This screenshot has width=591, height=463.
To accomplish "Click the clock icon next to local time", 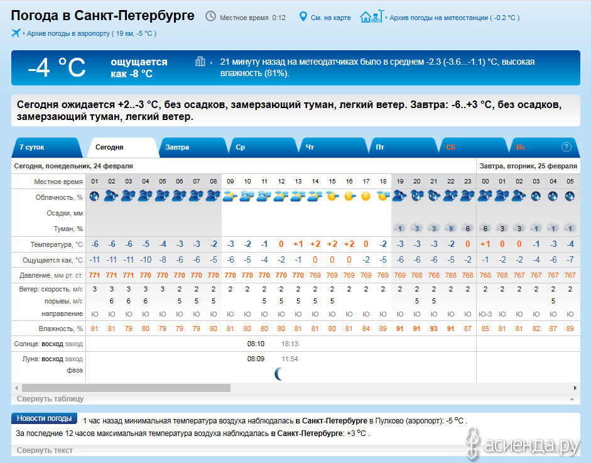I will pos(210,16).
